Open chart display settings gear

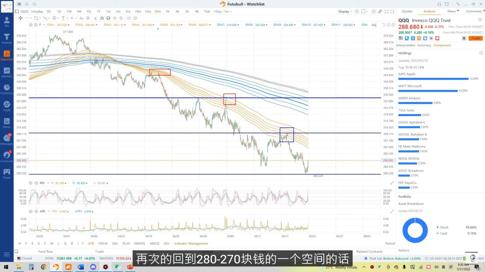[357, 11]
